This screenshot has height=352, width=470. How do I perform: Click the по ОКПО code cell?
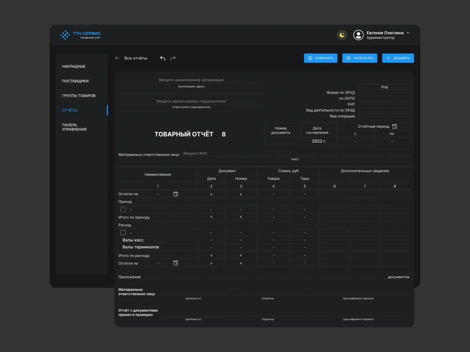click(x=384, y=99)
